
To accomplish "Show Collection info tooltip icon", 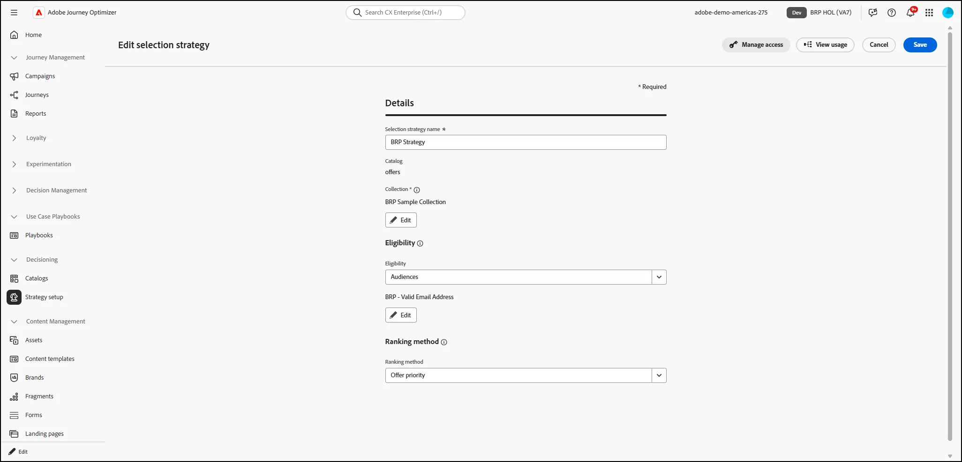I will click(x=417, y=190).
